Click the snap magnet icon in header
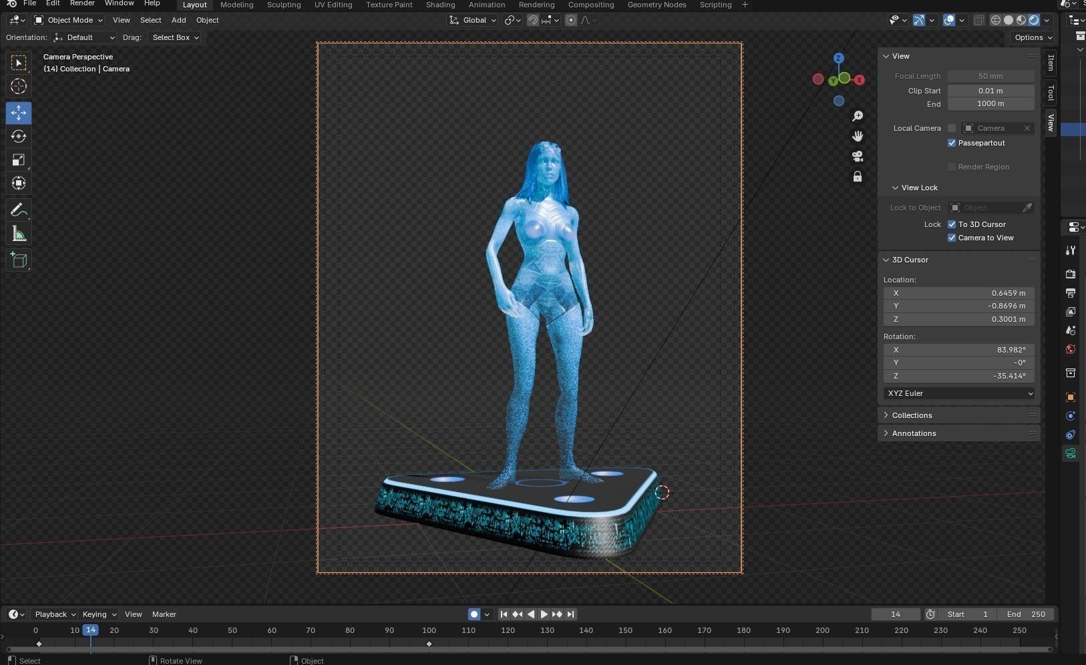This screenshot has width=1086, height=665. [533, 20]
